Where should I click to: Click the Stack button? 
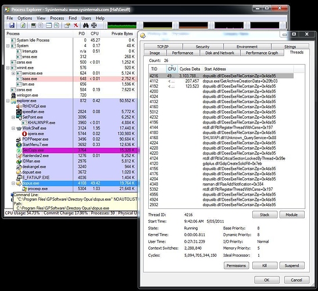coord(265,215)
